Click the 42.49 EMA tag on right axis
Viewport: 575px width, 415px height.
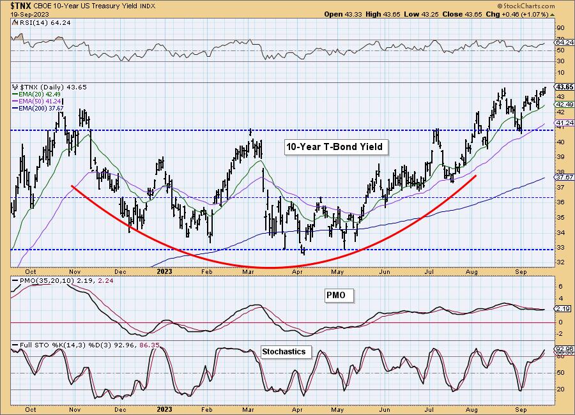coord(565,105)
